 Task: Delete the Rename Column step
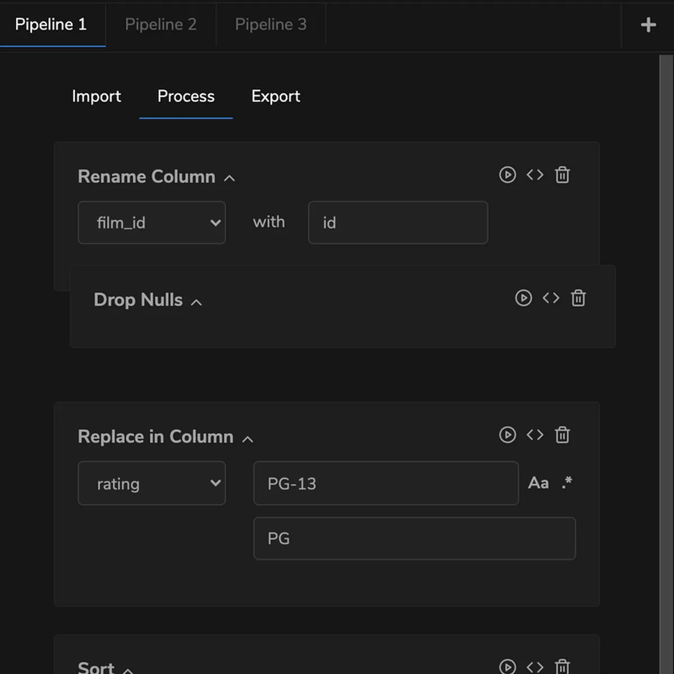click(562, 175)
